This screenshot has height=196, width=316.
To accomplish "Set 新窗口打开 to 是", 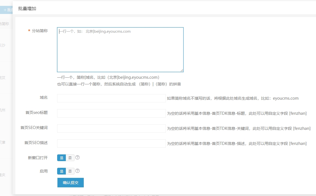I will tap(62, 158).
